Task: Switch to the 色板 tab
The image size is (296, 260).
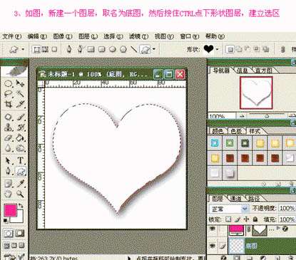Action: click(x=236, y=131)
